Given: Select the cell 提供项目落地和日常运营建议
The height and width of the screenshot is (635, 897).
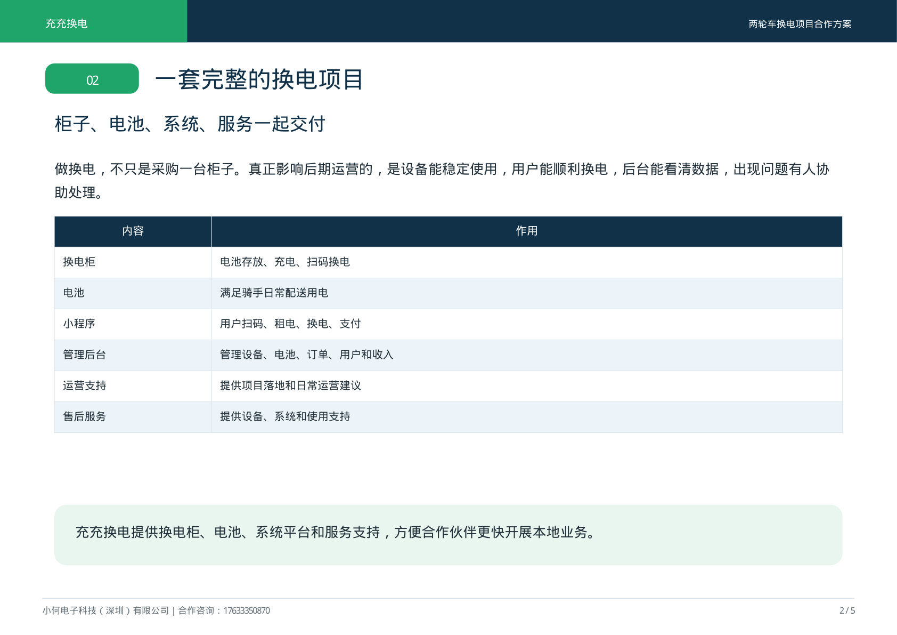Looking at the screenshot, I should pos(527,385).
